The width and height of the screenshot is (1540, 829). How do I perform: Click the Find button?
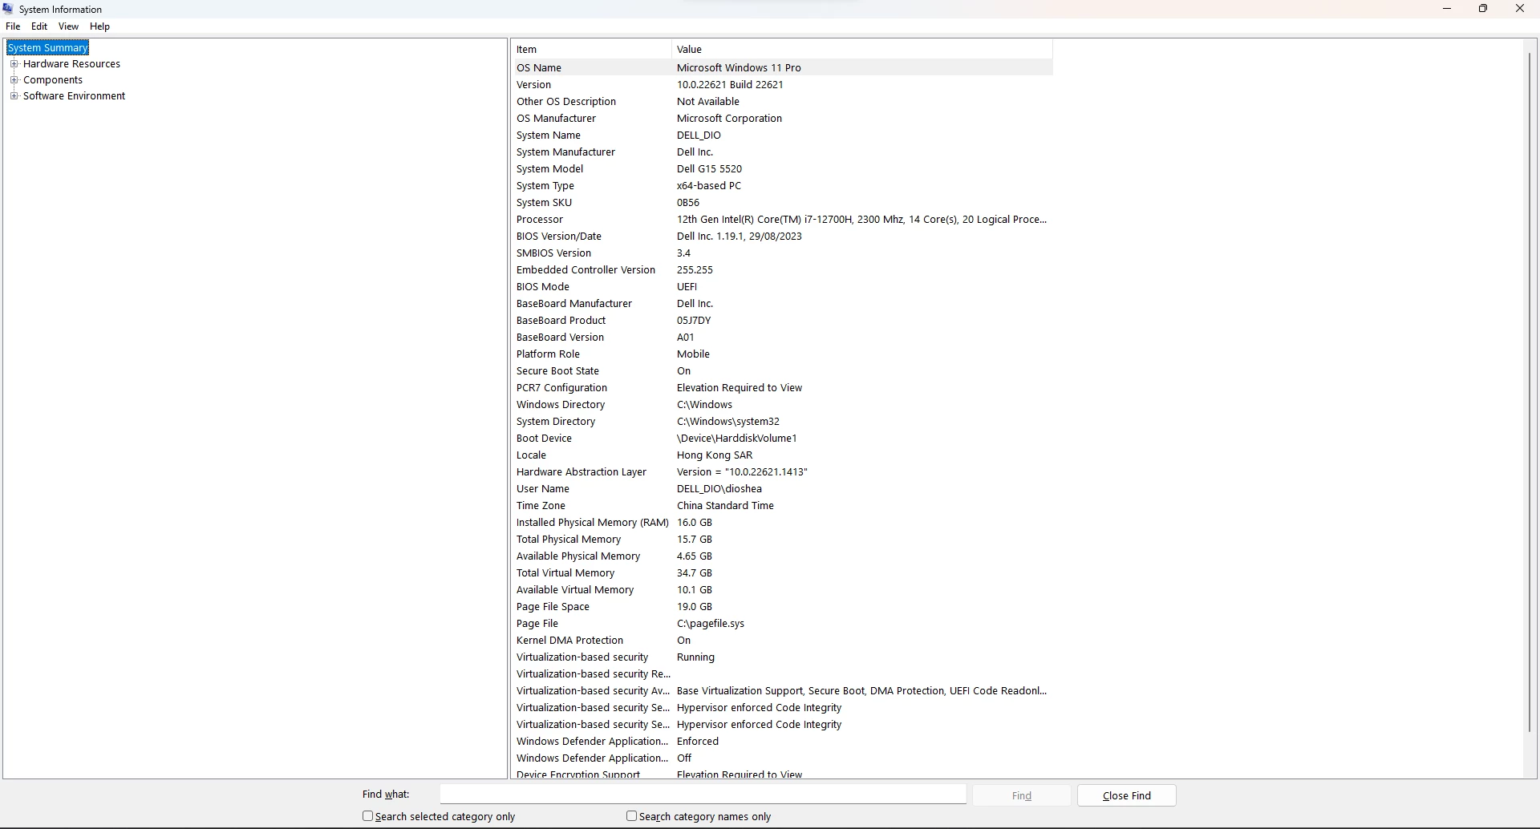(x=1021, y=795)
